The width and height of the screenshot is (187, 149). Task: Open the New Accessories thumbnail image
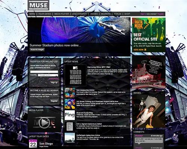[70, 93]
